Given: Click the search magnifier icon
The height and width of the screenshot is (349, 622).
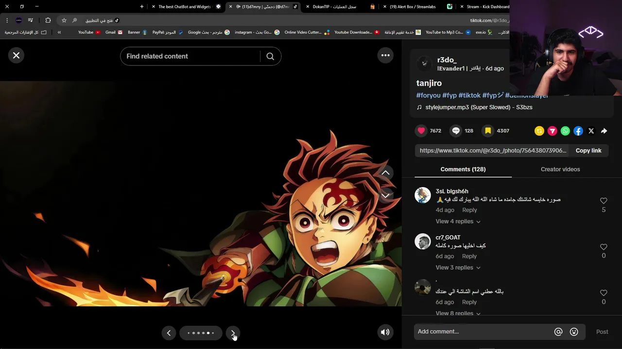Looking at the screenshot, I should pos(270,56).
